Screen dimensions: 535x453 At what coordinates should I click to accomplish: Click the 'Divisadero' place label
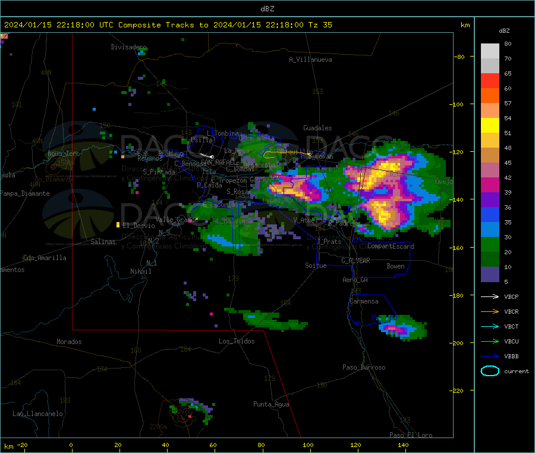(x=128, y=47)
